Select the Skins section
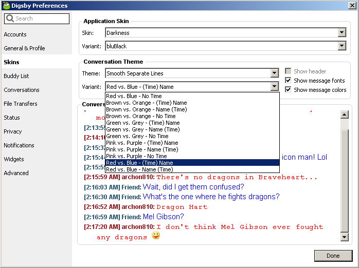This screenshot has width=359, height=268. tap(37, 62)
